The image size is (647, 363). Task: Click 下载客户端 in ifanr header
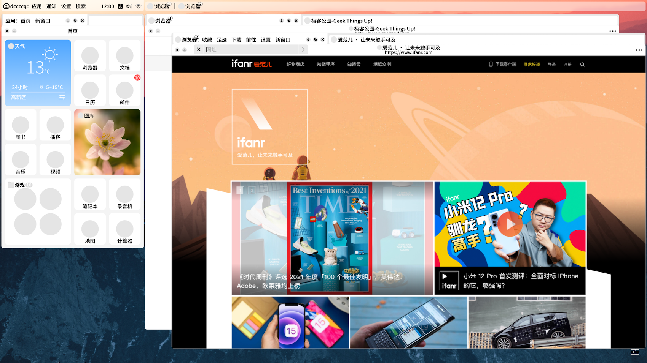click(503, 65)
